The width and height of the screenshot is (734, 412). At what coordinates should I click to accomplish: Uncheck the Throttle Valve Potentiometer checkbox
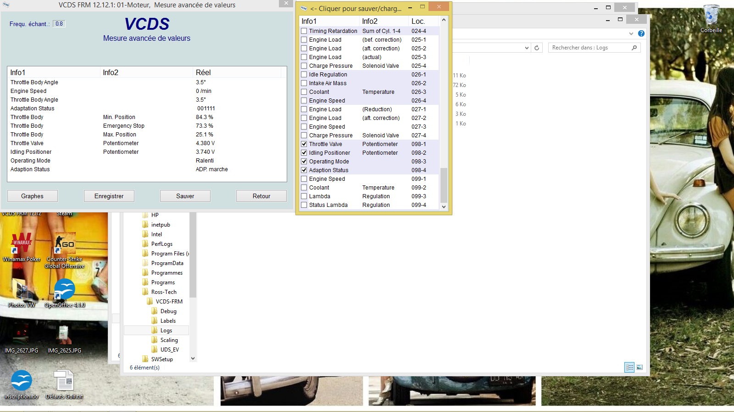tap(304, 144)
